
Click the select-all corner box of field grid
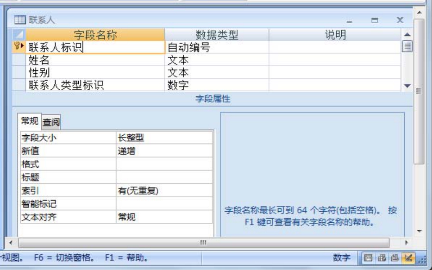19,35
